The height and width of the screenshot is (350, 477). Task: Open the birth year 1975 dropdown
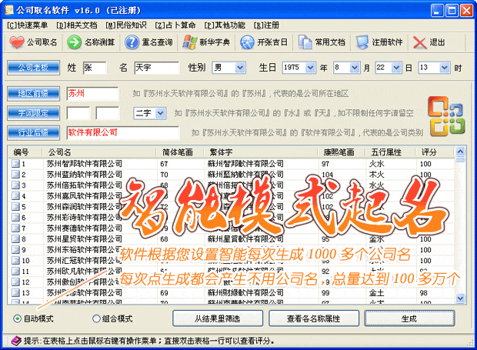point(310,68)
